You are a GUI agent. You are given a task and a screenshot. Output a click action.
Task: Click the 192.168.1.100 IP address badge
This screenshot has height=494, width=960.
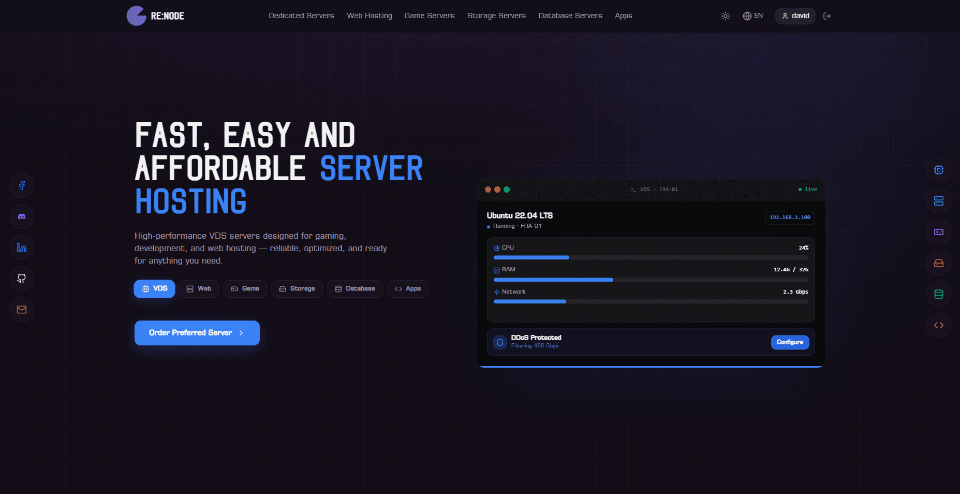tap(790, 217)
